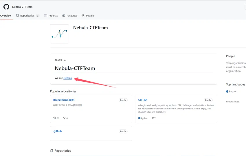Open the Recruitment-2024 repository
The width and height of the screenshot is (246, 156).
[64, 100]
